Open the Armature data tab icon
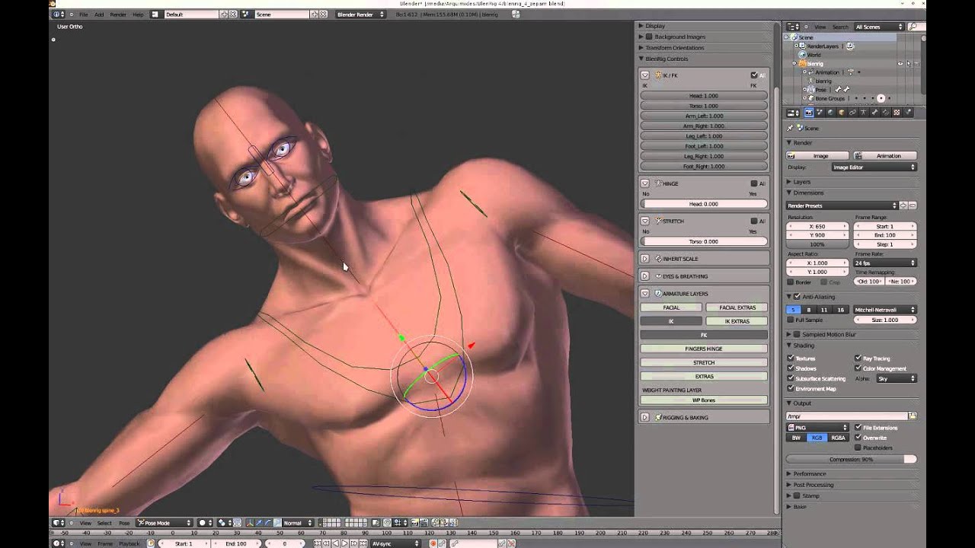Screen dimensions: 975x548 [864, 113]
